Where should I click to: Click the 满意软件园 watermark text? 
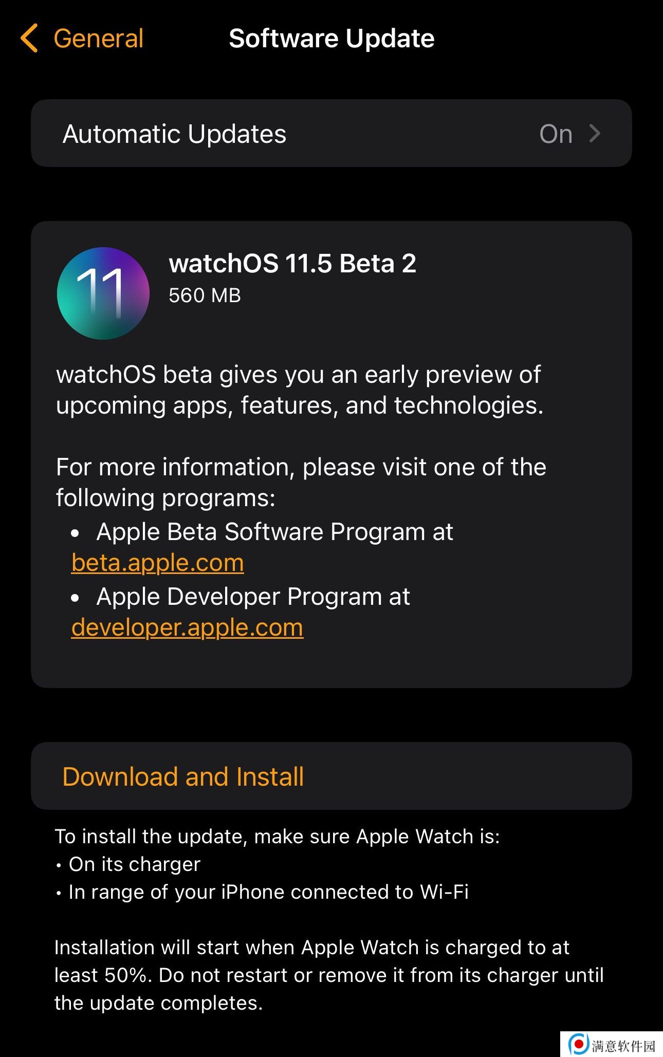coord(623,1045)
